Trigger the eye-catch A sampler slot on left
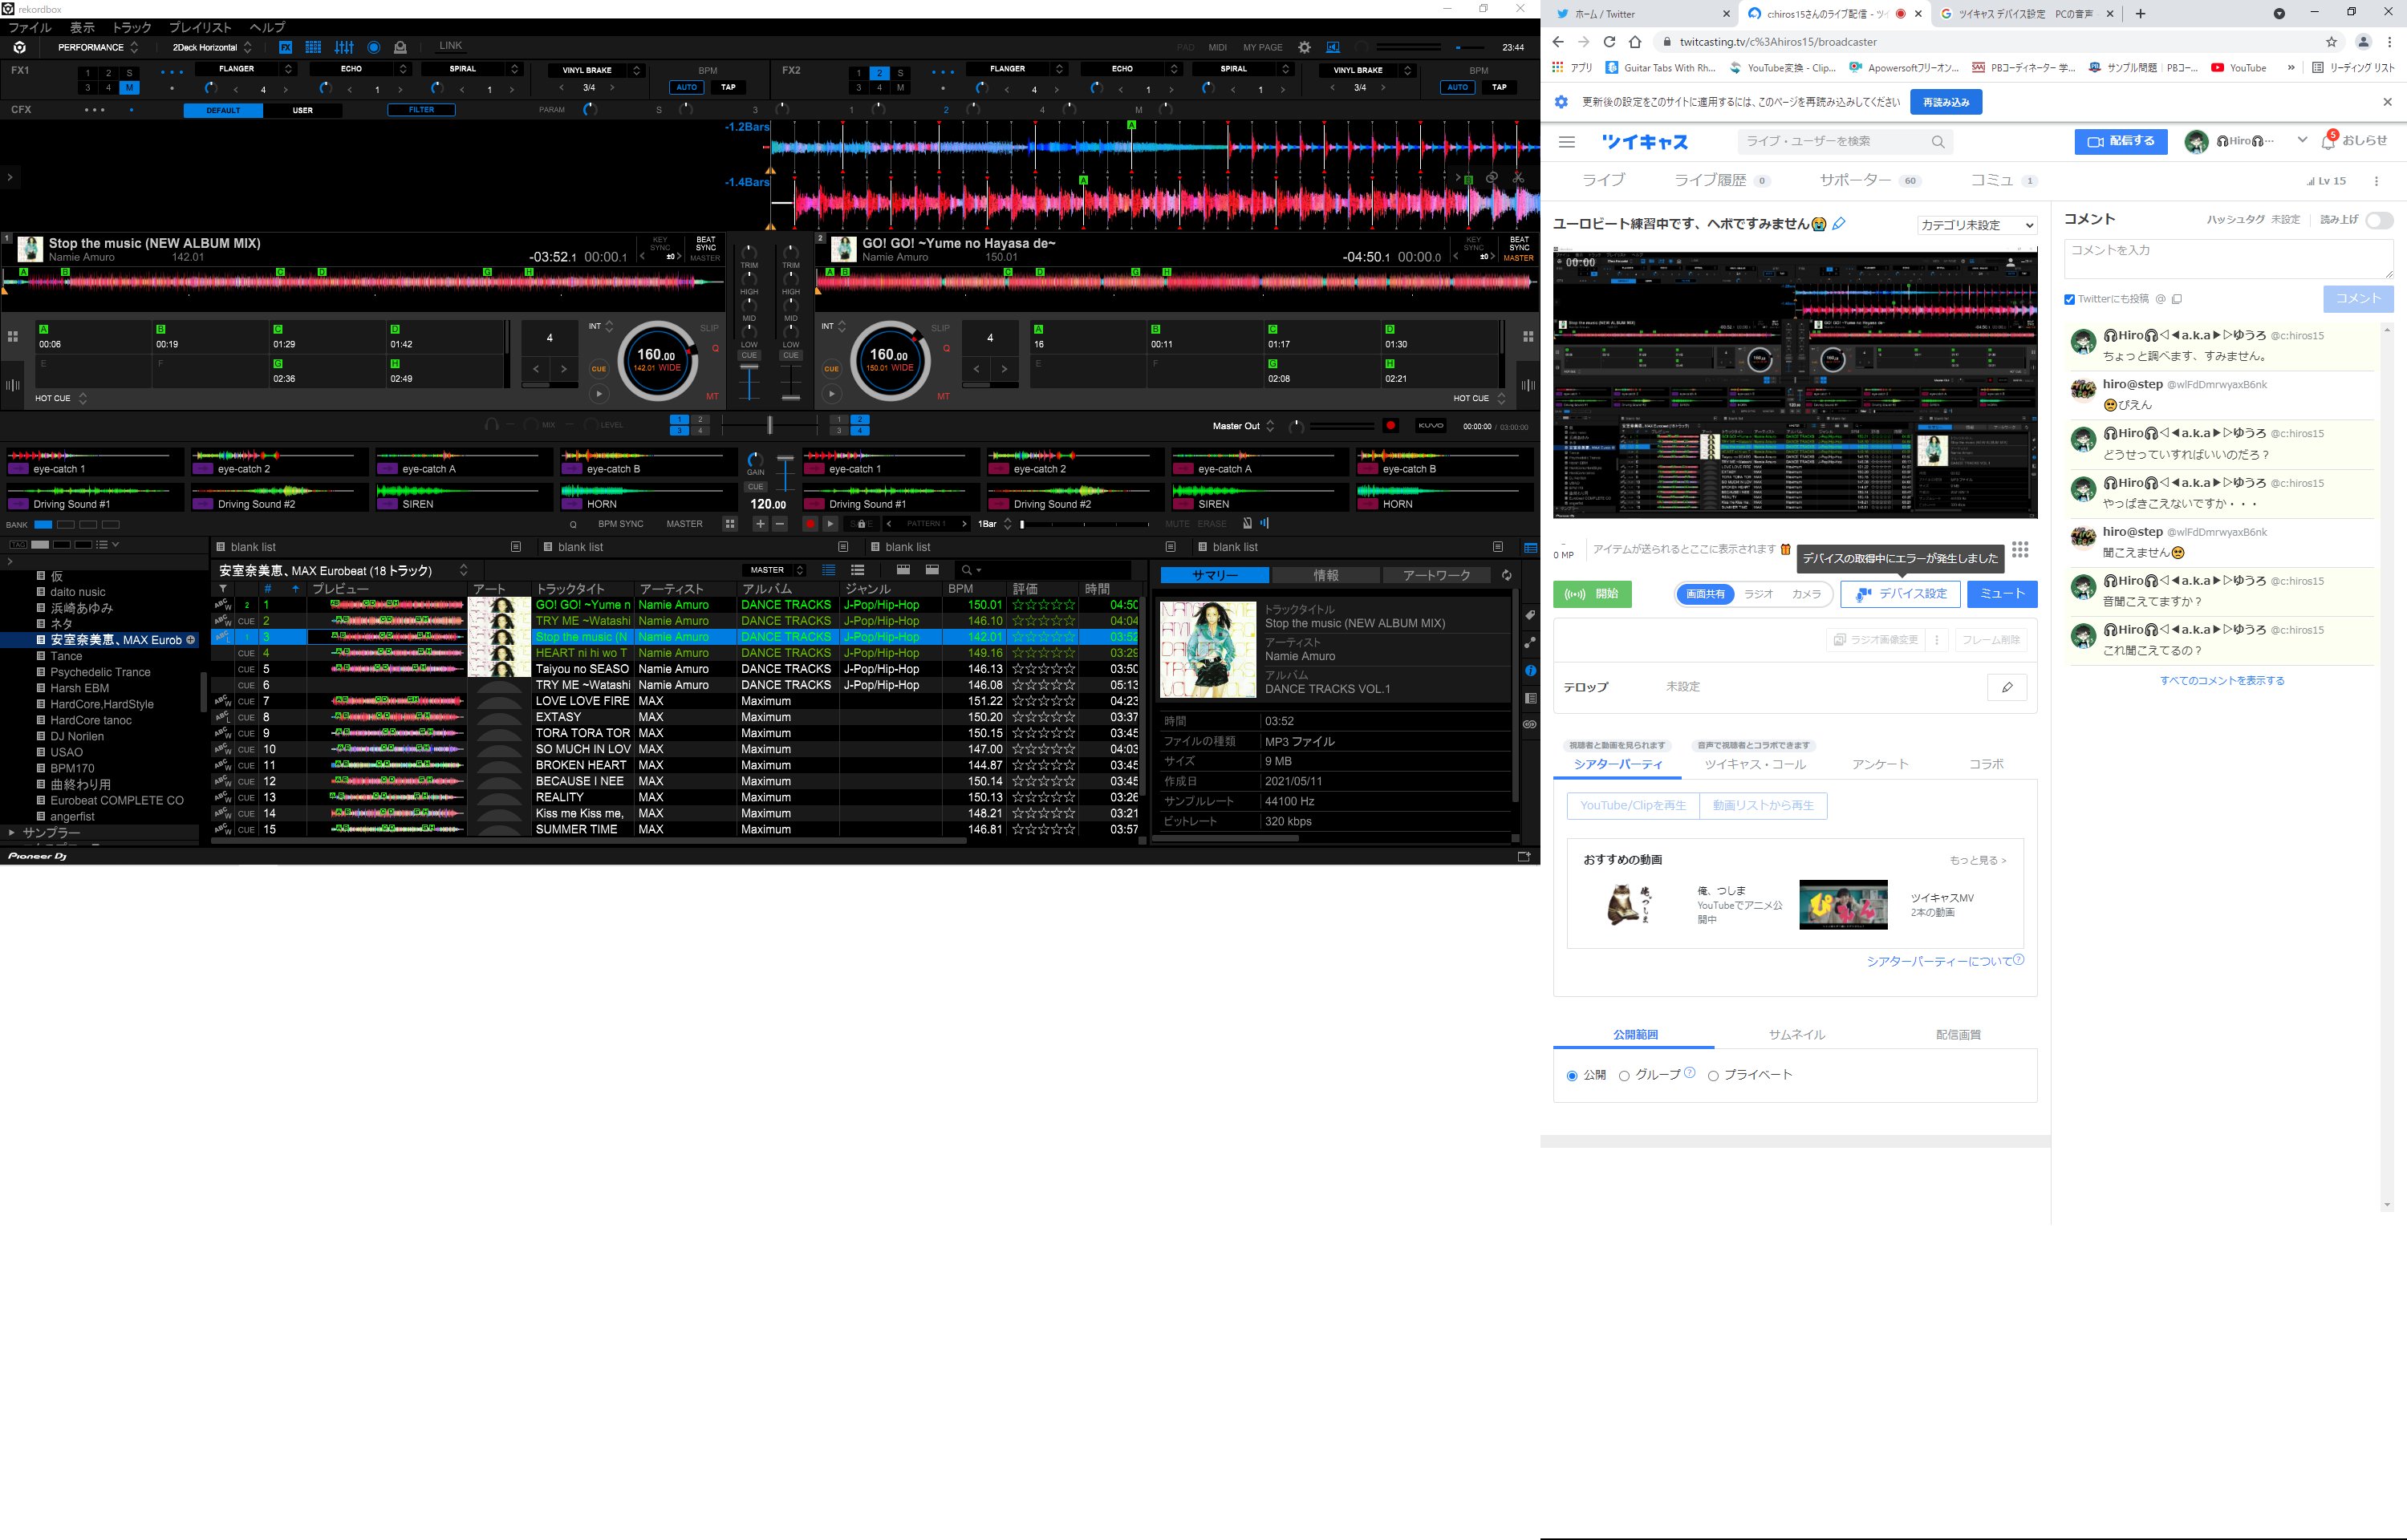The height and width of the screenshot is (1540, 2407). pyautogui.click(x=465, y=463)
